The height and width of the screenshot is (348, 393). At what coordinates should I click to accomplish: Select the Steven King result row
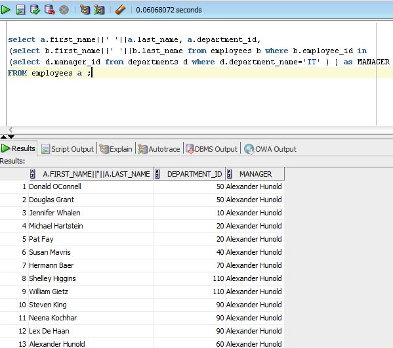(x=142, y=305)
